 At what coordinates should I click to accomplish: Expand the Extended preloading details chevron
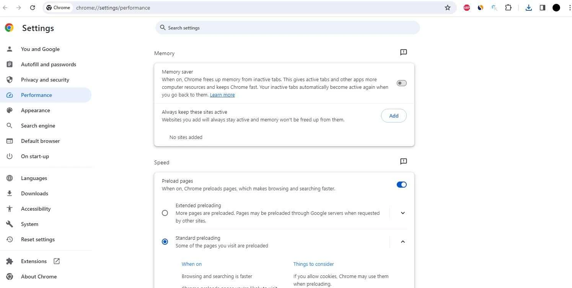point(403,213)
